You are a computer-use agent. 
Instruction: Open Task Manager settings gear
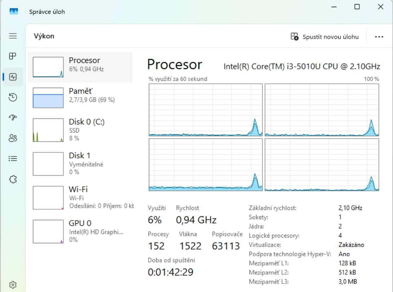[x=13, y=285]
